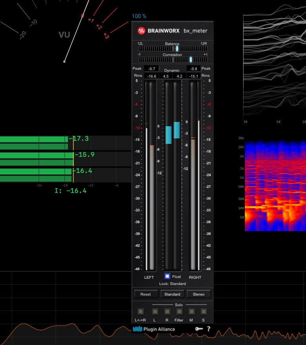The width and height of the screenshot is (306, 345).
Task: Click the loudness reading -15.9
Action: pyautogui.click(x=84, y=155)
